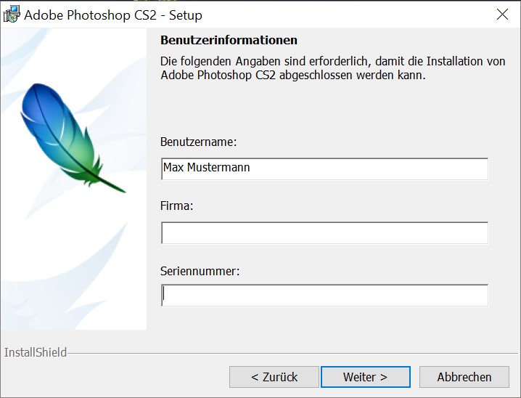Click into the empty Firma field
The image size is (521, 398).
click(324, 232)
